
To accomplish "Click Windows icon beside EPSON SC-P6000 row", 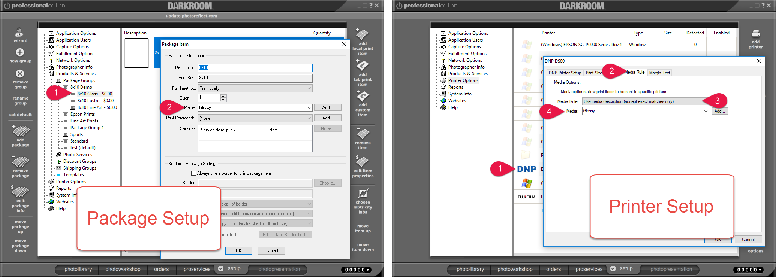I will 527,45.
